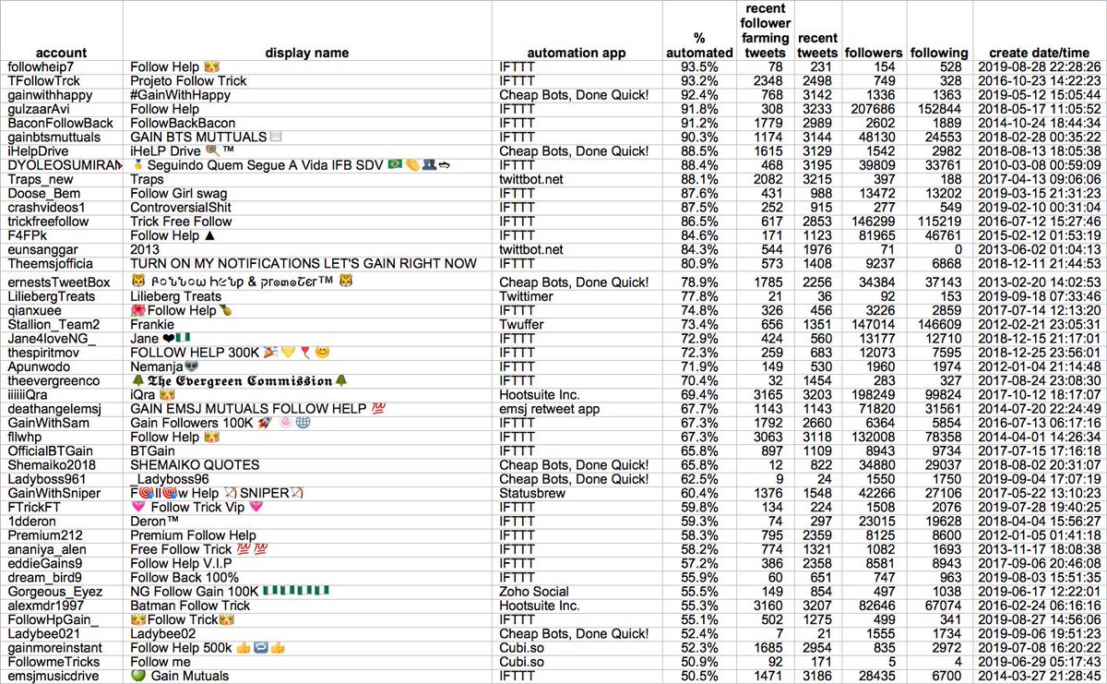The width and height of the screenshot is (1107, 684).
Task: Click account cell "gainwithhappy"
Action: click(48, 95)
